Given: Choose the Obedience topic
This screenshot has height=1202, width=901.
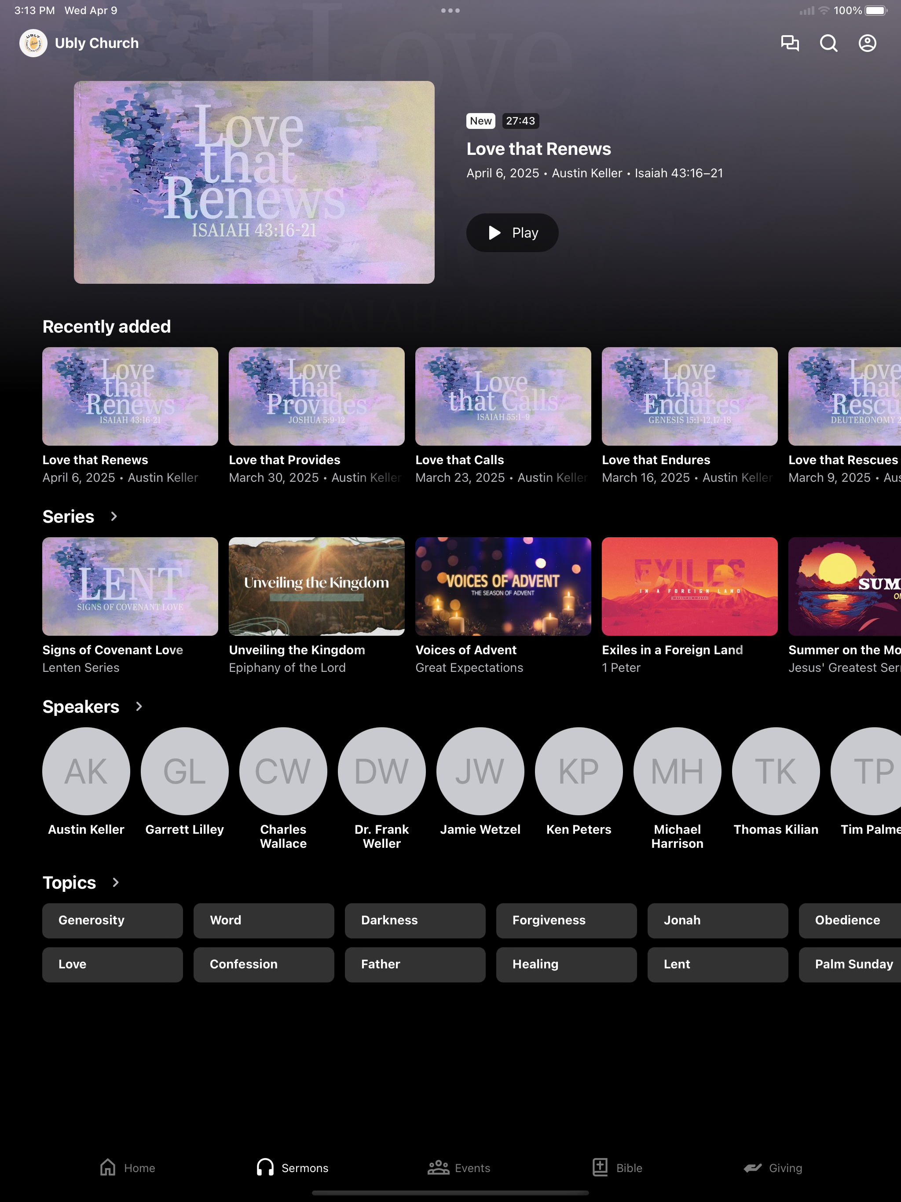Looking at the screenshot, I should [850, 920].
